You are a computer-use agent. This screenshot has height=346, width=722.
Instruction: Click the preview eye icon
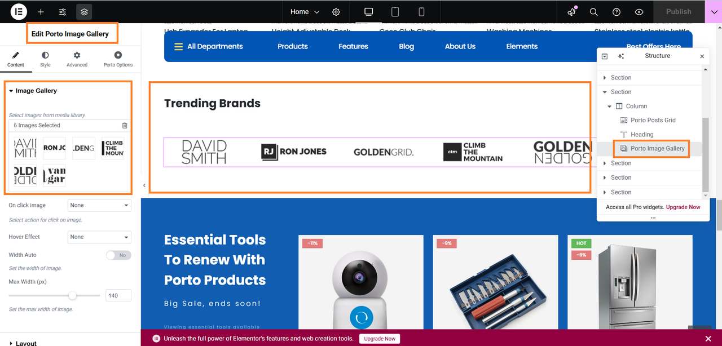tap(639, 12)
